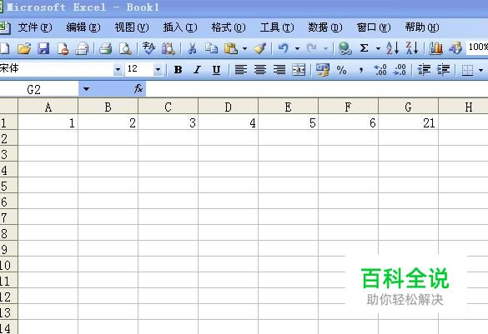Viewport: 488px width, 334px height.
Task: Open the 数据 (Data) menu
Action: pyautogui.click(x=325, y=27)
